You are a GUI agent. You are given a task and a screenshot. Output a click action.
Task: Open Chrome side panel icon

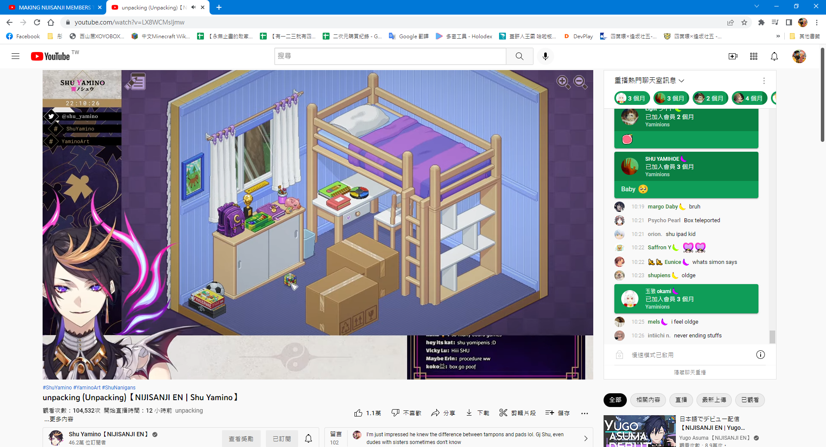click(x=789, y=22)
